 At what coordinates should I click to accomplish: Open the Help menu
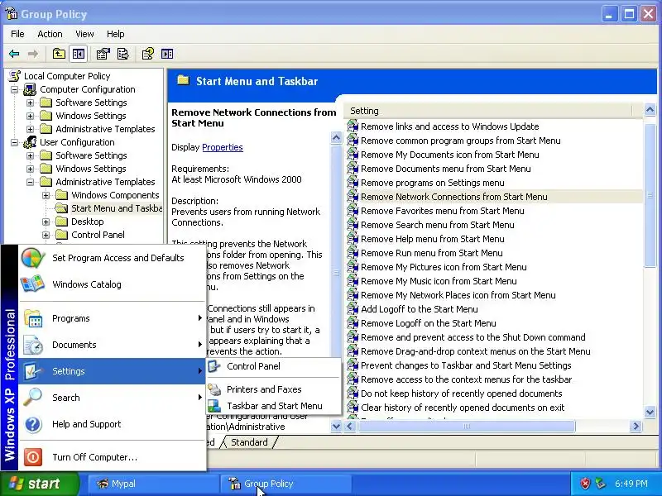(115, 34)
